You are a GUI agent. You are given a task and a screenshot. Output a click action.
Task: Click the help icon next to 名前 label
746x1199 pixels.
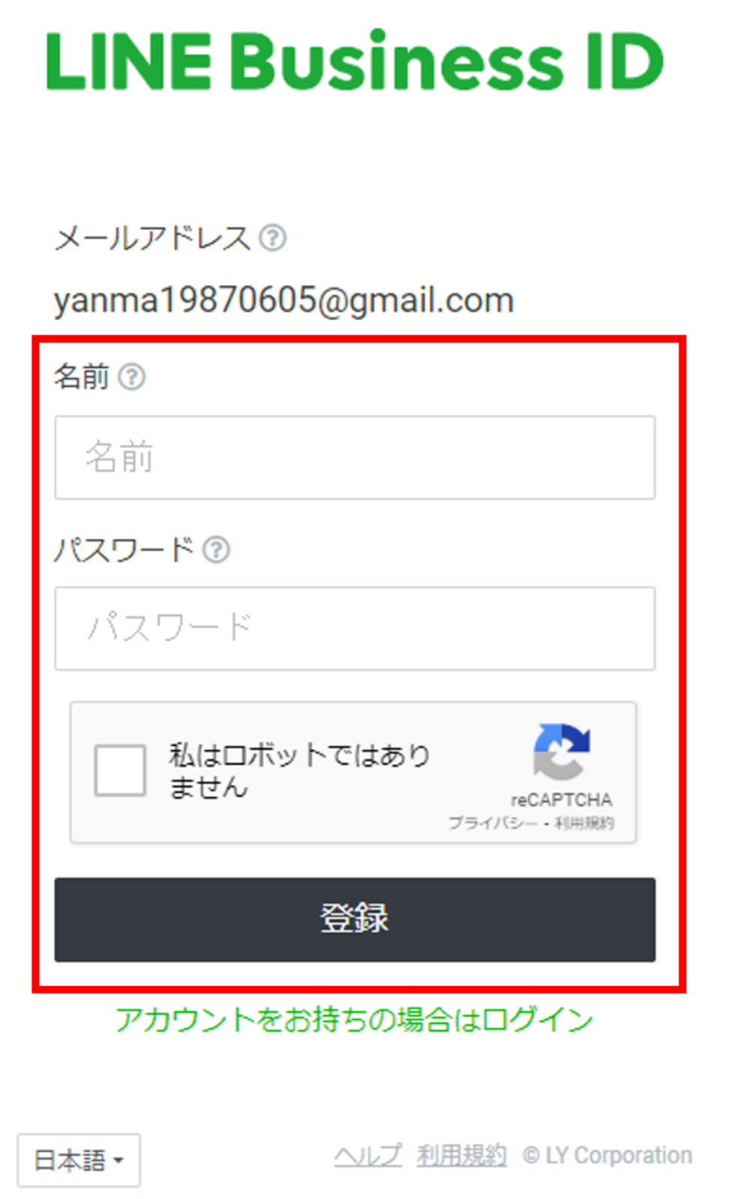[132, 377]
